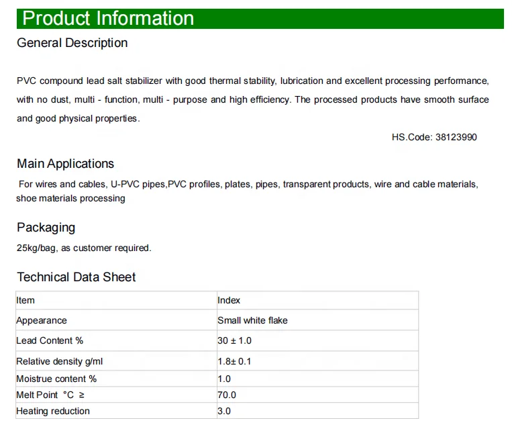Select the Technical Data Sheet heading
Screen dimensions: 512x435
pos(76,277)
